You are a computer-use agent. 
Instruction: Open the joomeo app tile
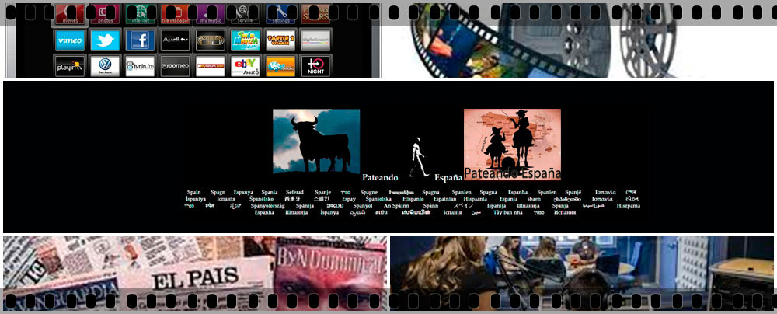point(175,65)
